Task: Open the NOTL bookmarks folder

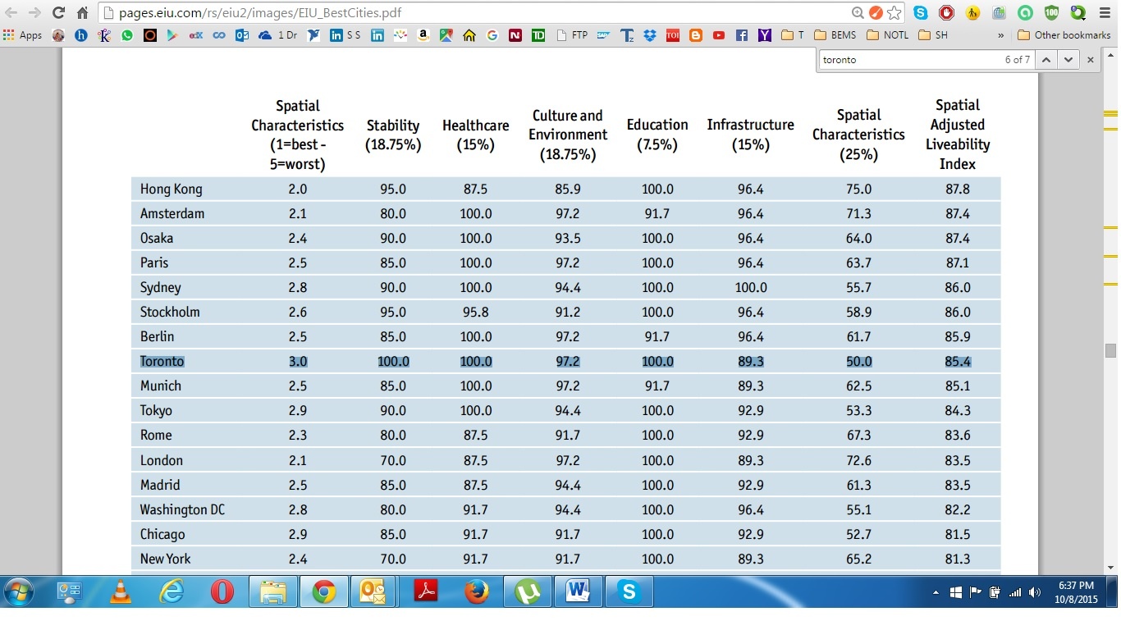Action: click(887, 35)
